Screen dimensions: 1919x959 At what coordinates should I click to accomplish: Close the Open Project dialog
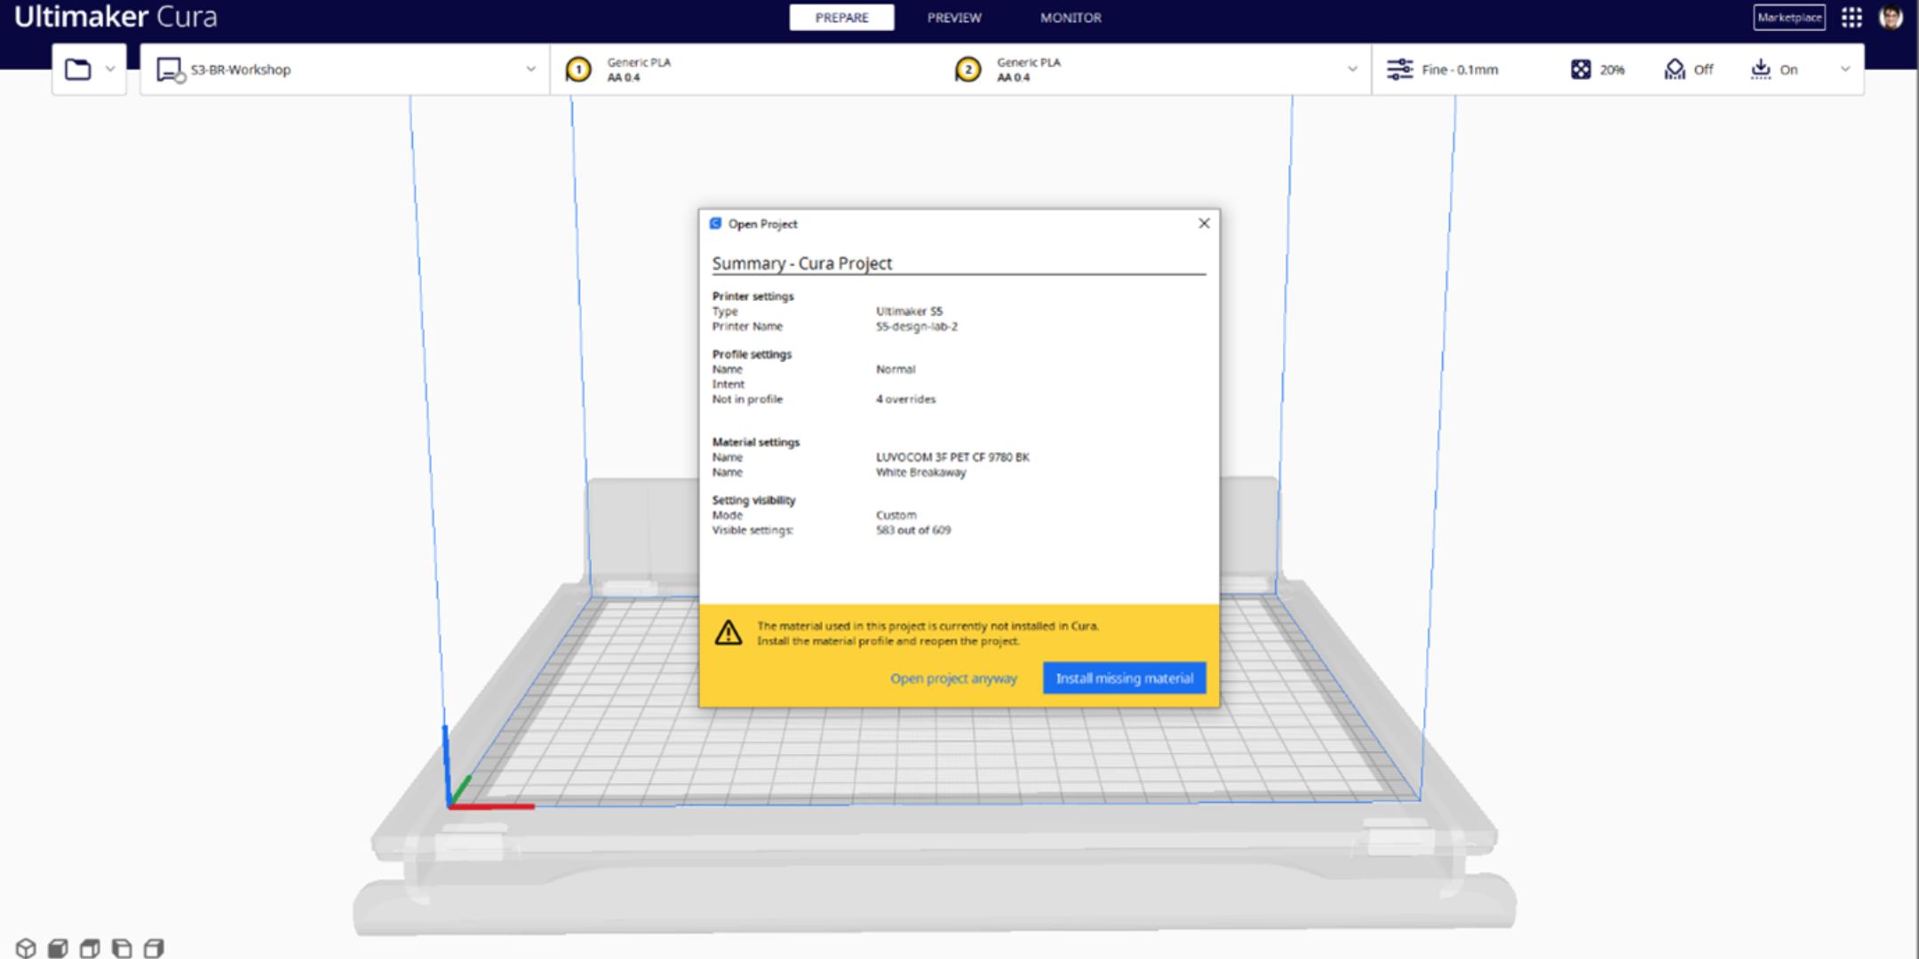(x=1204, y=224)
